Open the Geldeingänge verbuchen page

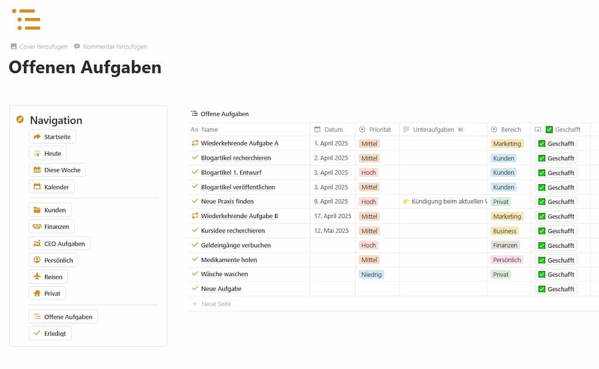click(x=236, y=245)
